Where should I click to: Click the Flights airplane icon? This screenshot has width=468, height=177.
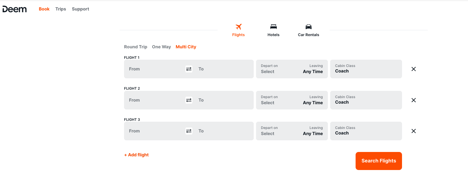239,27
